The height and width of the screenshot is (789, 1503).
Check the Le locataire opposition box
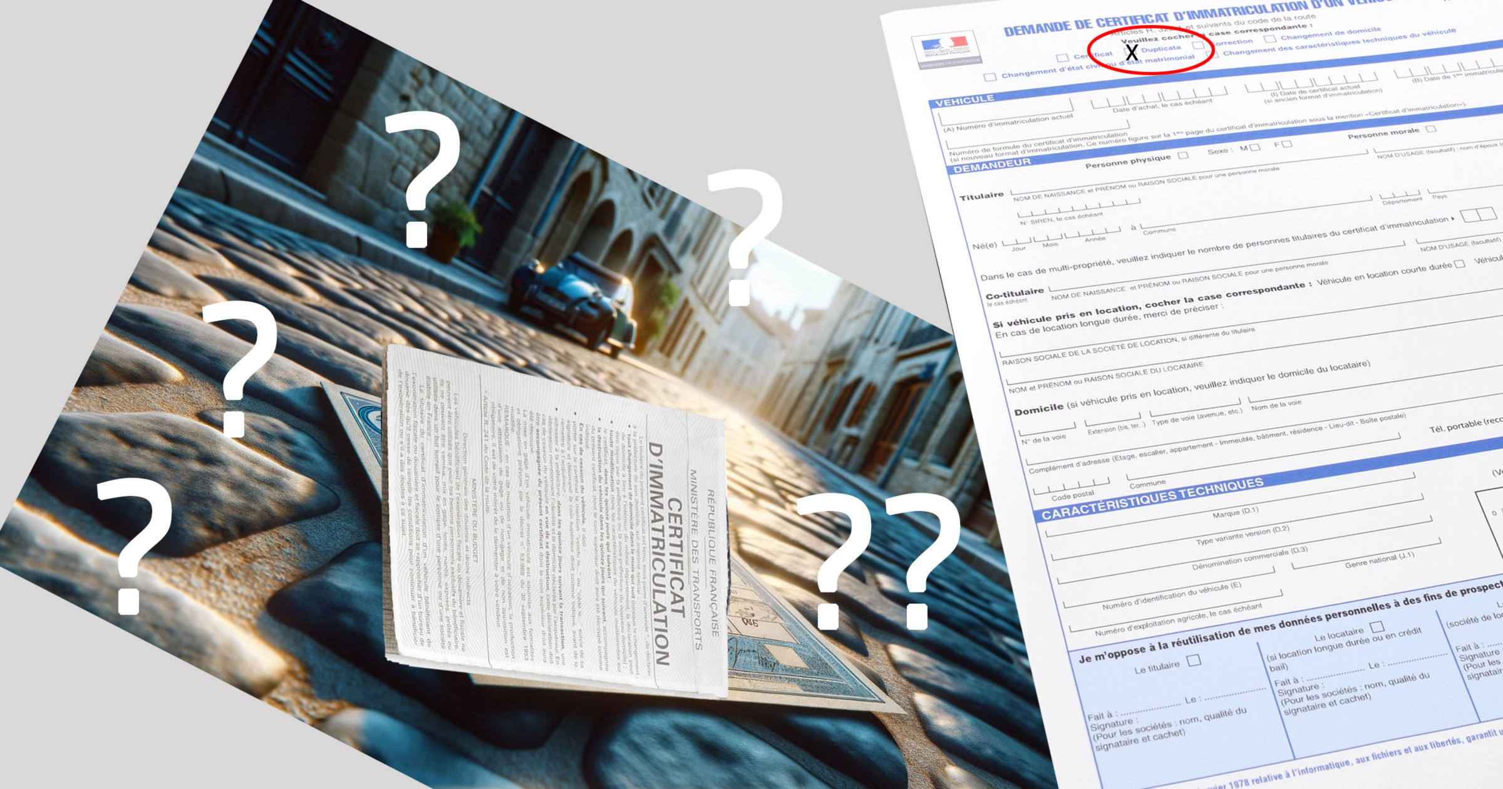pos(1377,627)
